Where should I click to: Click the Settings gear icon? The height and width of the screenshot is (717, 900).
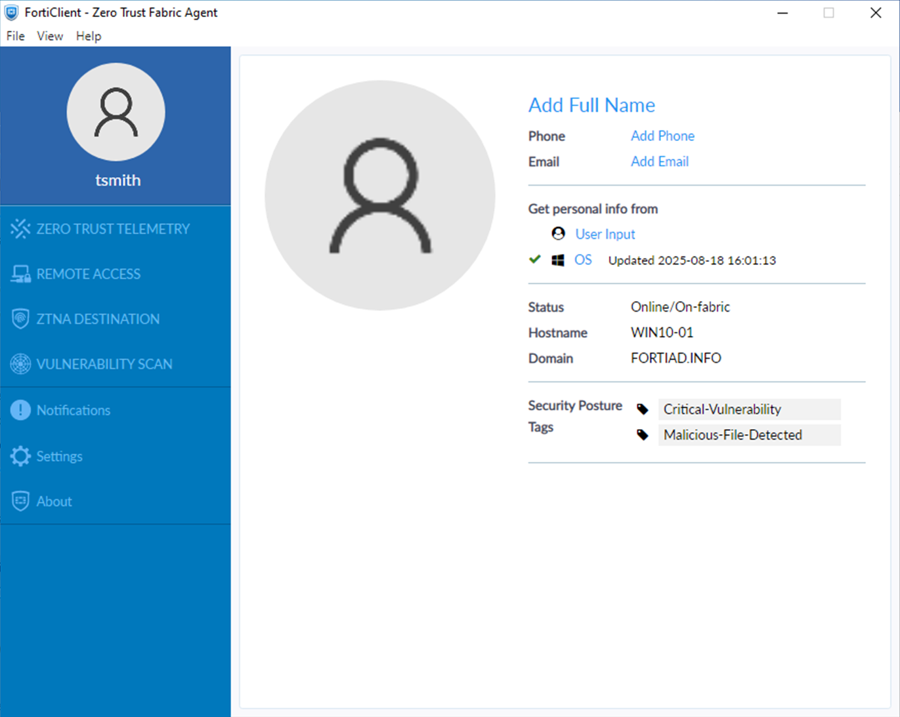pyautogui.click(x=20, y=456)
